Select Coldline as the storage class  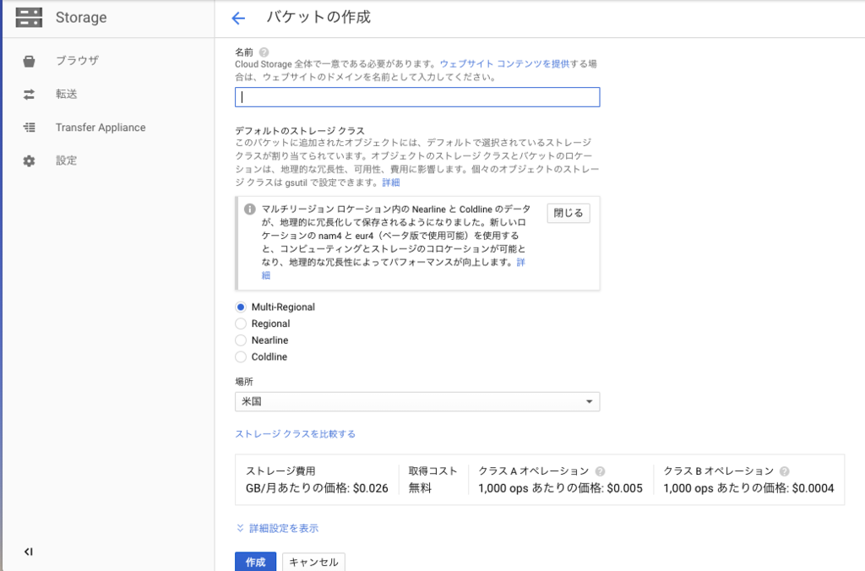239,356
